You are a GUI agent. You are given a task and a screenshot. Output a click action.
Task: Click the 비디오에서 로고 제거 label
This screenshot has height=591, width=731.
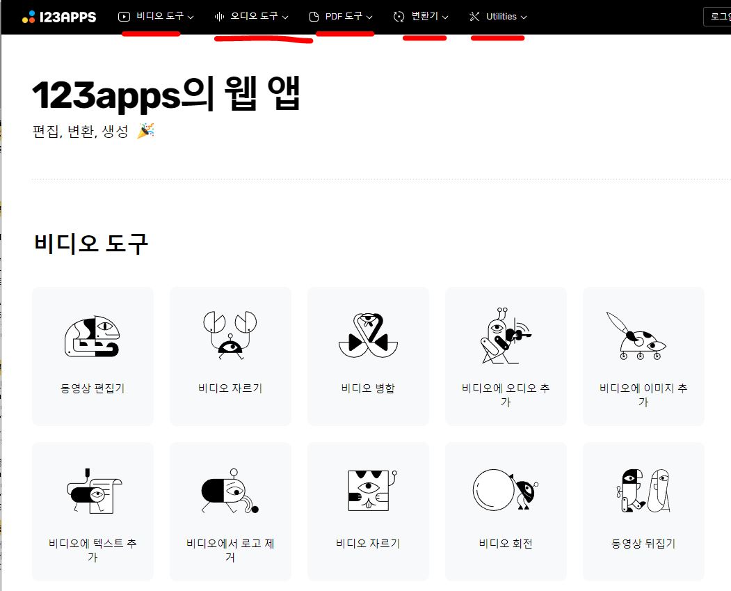(230, 550)
